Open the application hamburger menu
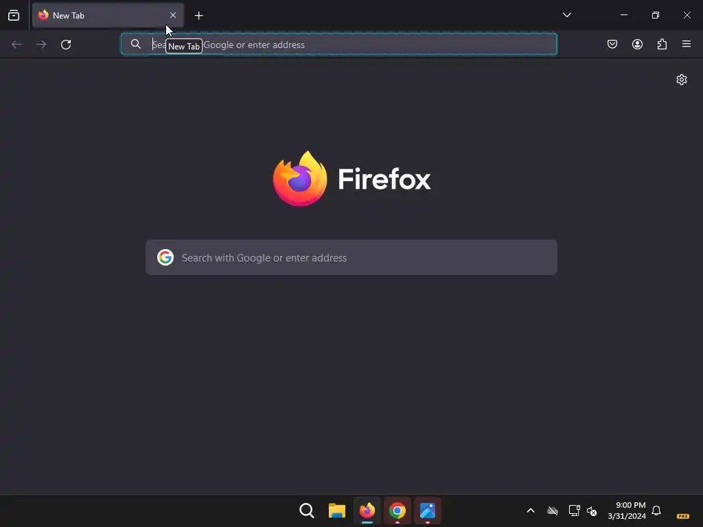This screenshot has width=703, height=527. [x=687, y=44]
